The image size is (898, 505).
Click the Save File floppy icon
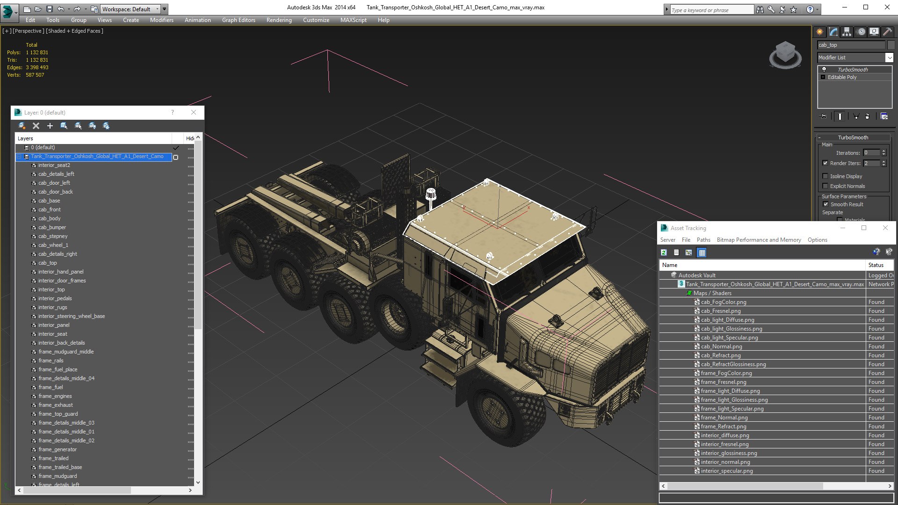click(x=49, y=9)
